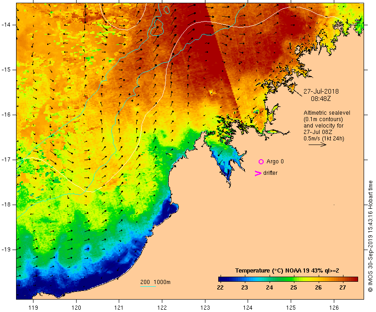Click the dark blue 22°C end of colorbar
Screen dimensions: 376x312
point(221,279)
